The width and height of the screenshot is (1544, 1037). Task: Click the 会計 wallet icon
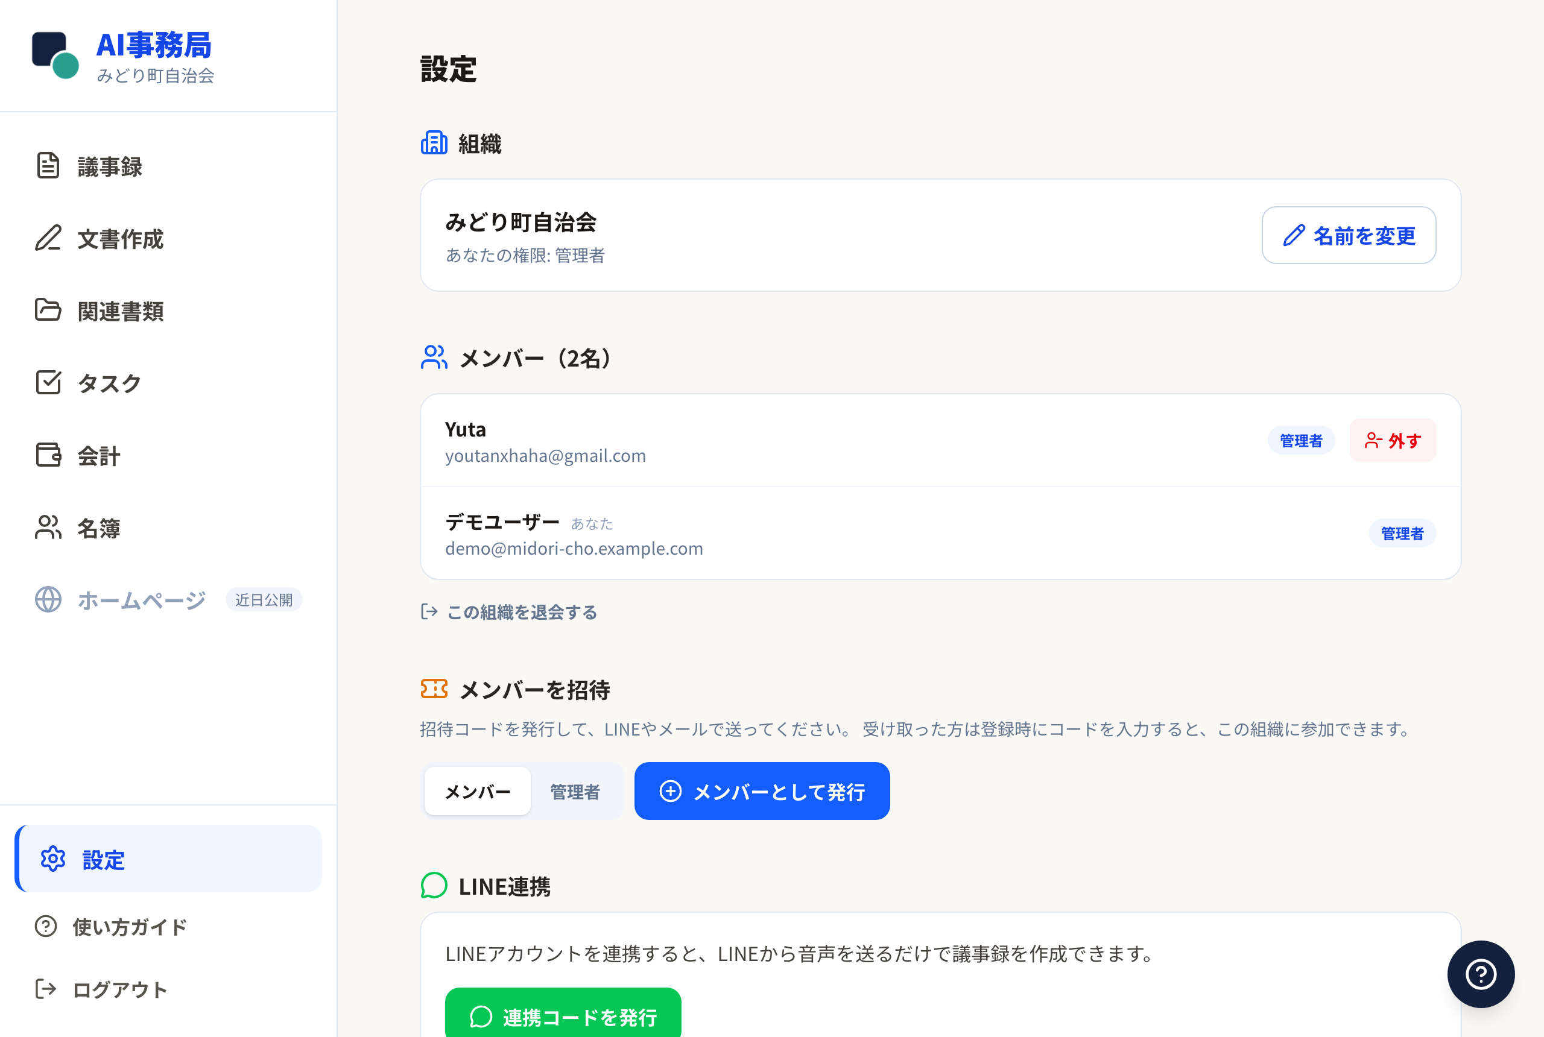pyautogui.click(x=48, y=455)
